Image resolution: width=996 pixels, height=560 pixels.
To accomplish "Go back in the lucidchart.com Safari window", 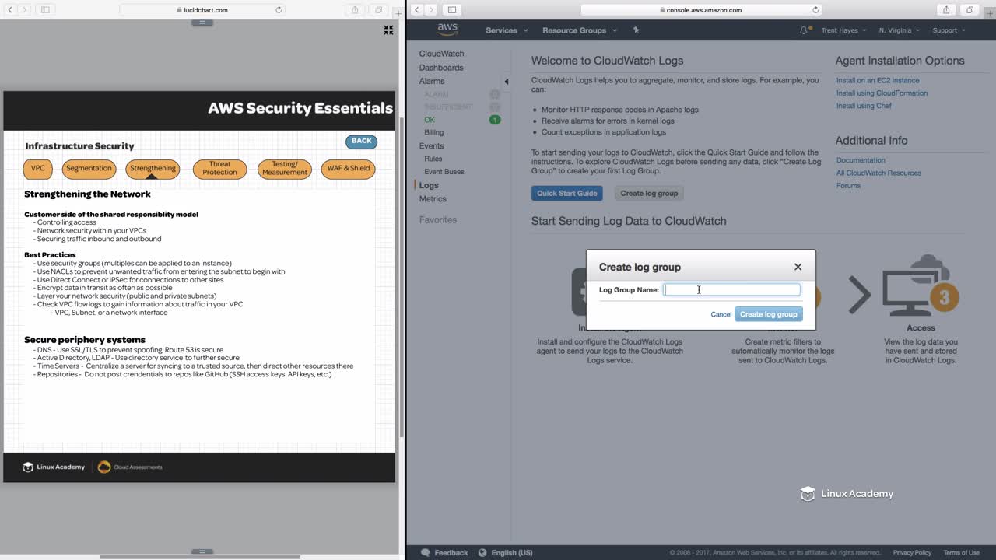I will tap(10, 10).
